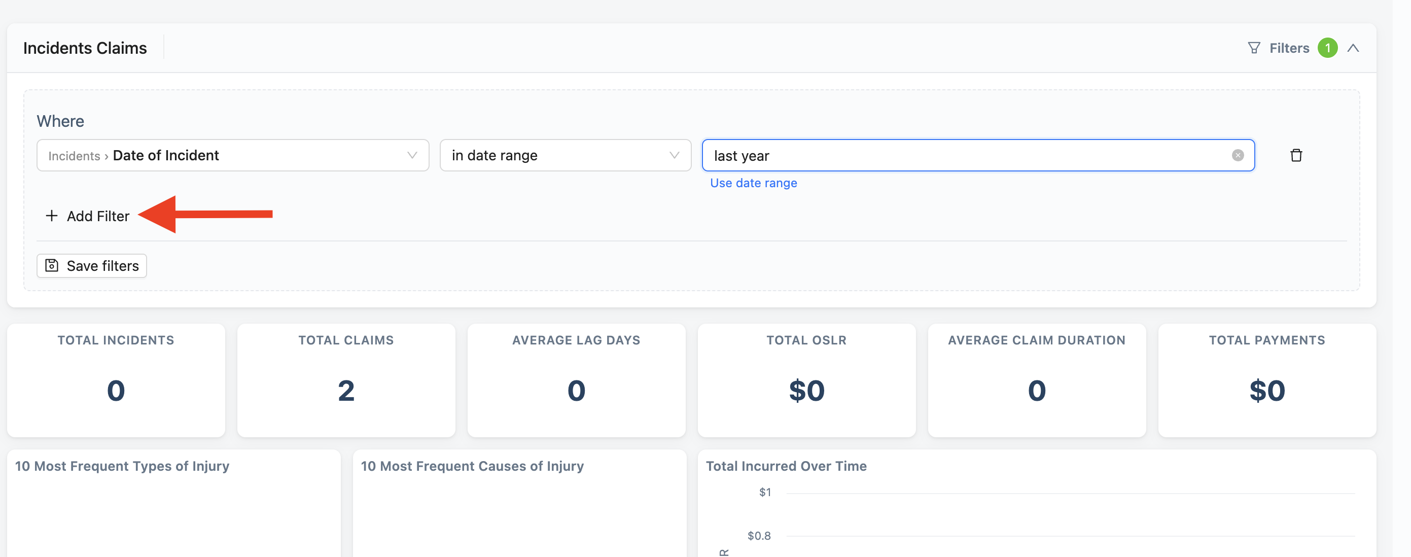
Task: Click the Add Filter button
Action: pyautogui.click(x=88, y=216)
